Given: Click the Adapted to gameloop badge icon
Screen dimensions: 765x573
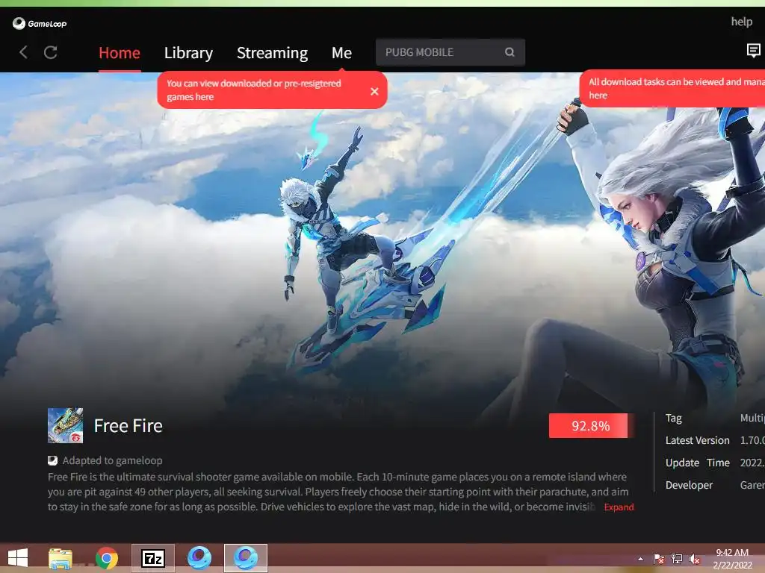Looking at the screenshot, I should click(x=53, y=460).
